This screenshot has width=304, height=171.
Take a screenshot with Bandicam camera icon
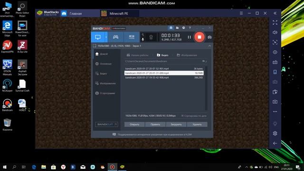point(209,37)
